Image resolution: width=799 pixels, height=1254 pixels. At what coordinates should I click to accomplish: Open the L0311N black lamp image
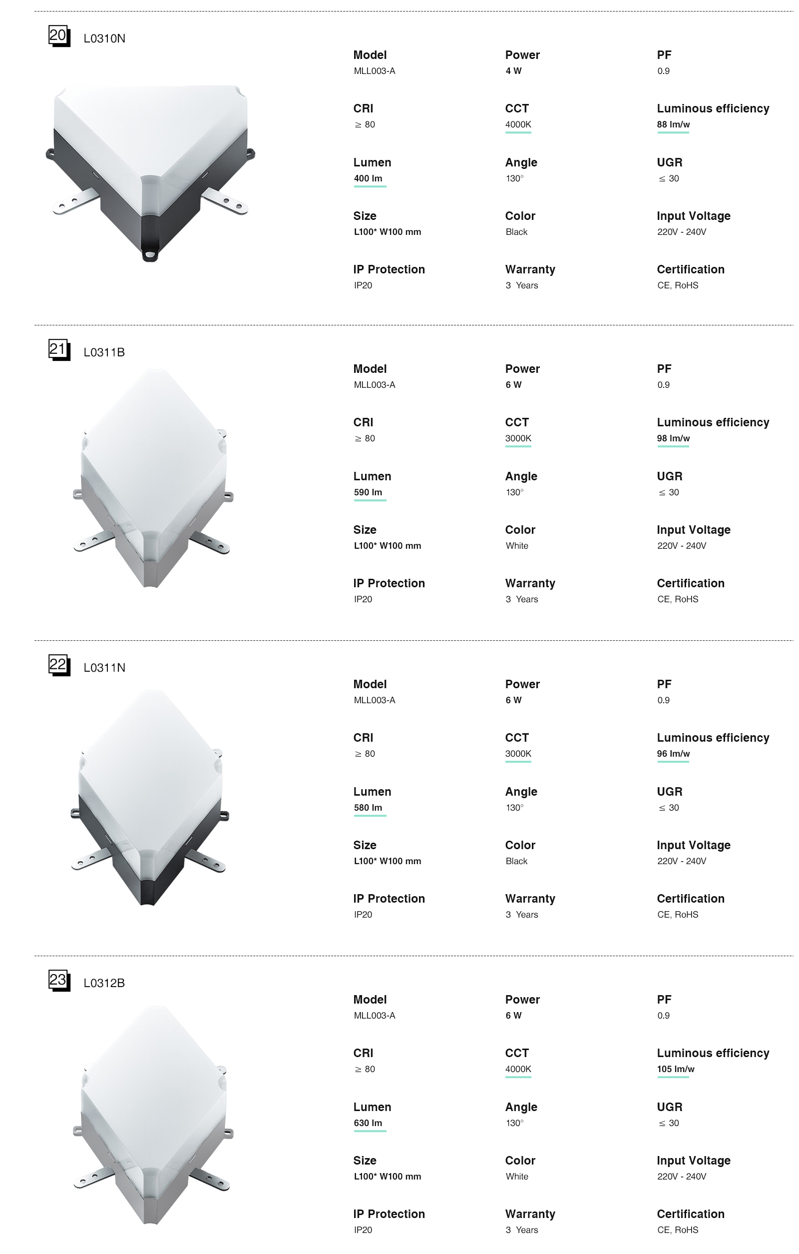(x=150, y=797)
